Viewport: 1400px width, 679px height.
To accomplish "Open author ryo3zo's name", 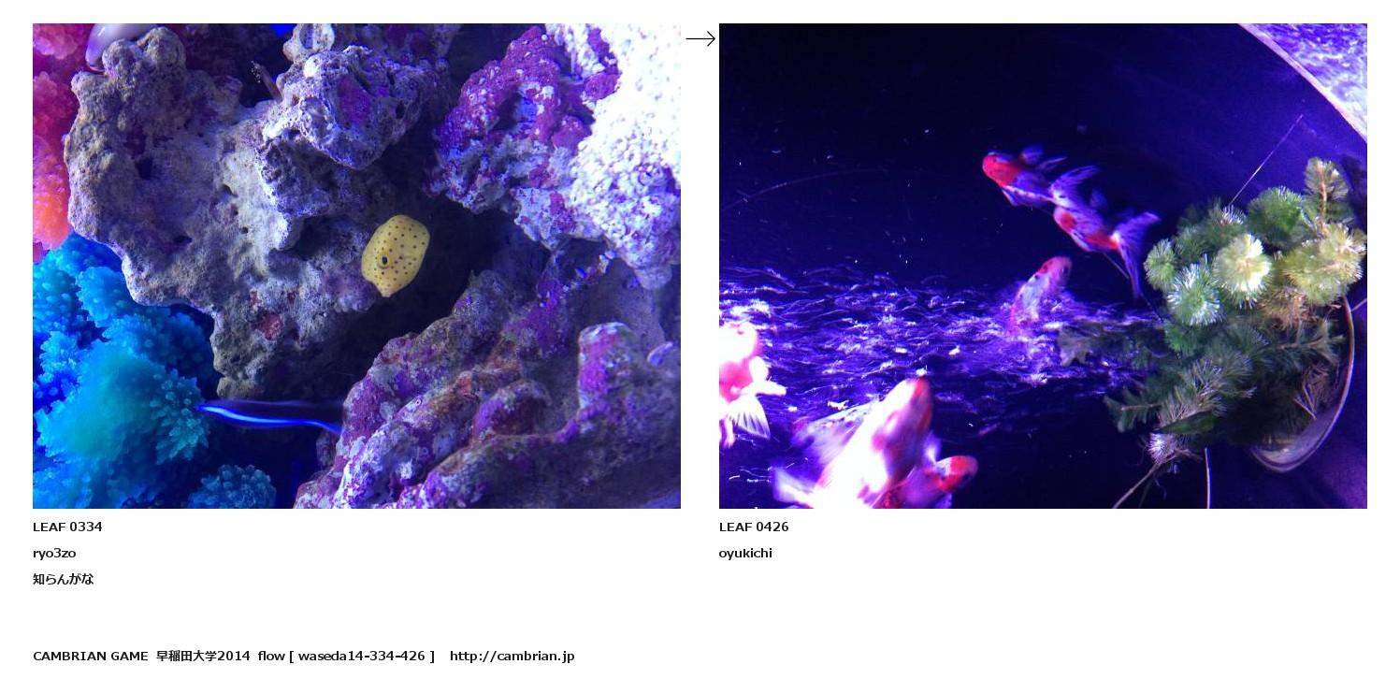I will 54,553.
